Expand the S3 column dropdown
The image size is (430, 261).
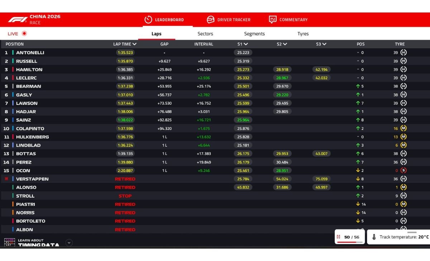coord(324,44)
